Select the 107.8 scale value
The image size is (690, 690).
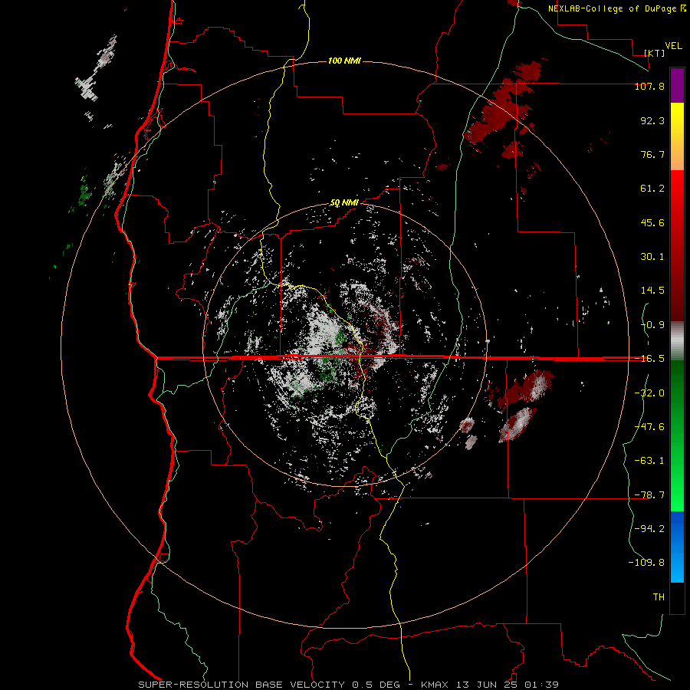(x=649, y=87)
